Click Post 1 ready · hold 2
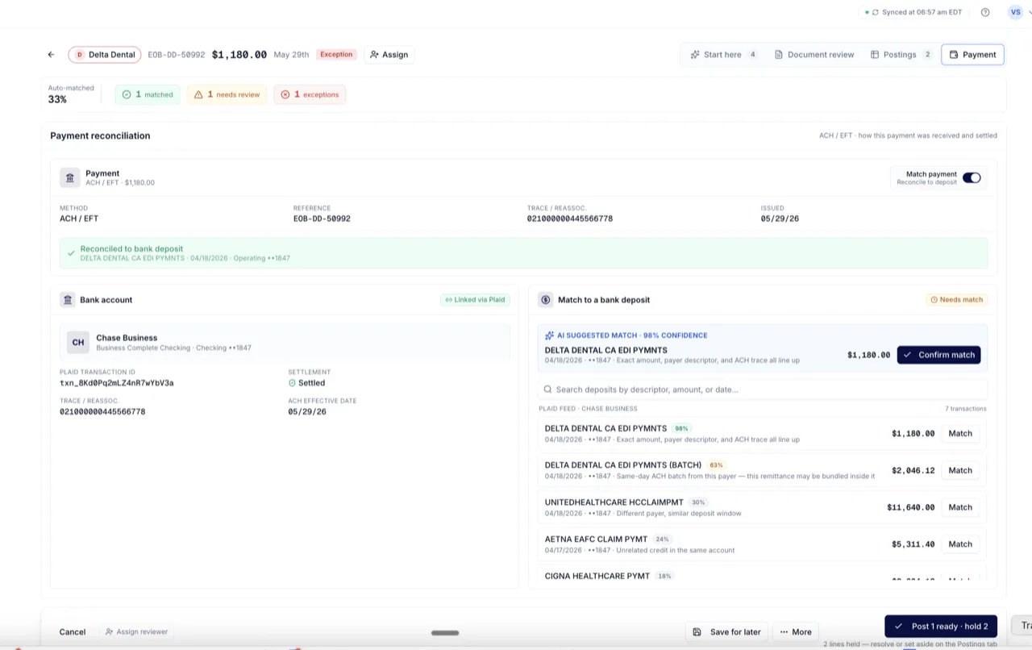 (941, 627)
